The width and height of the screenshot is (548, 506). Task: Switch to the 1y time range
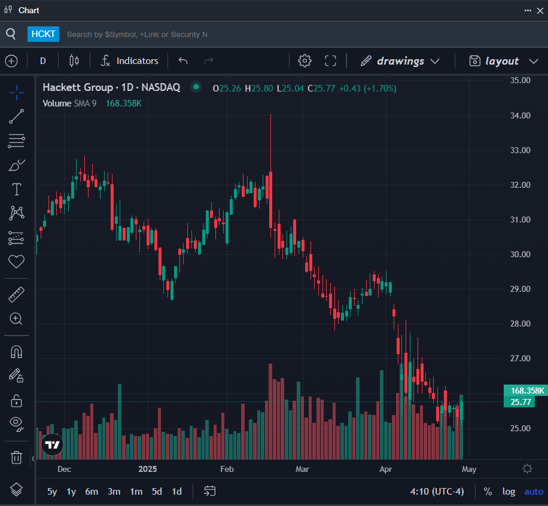[71, 492]
